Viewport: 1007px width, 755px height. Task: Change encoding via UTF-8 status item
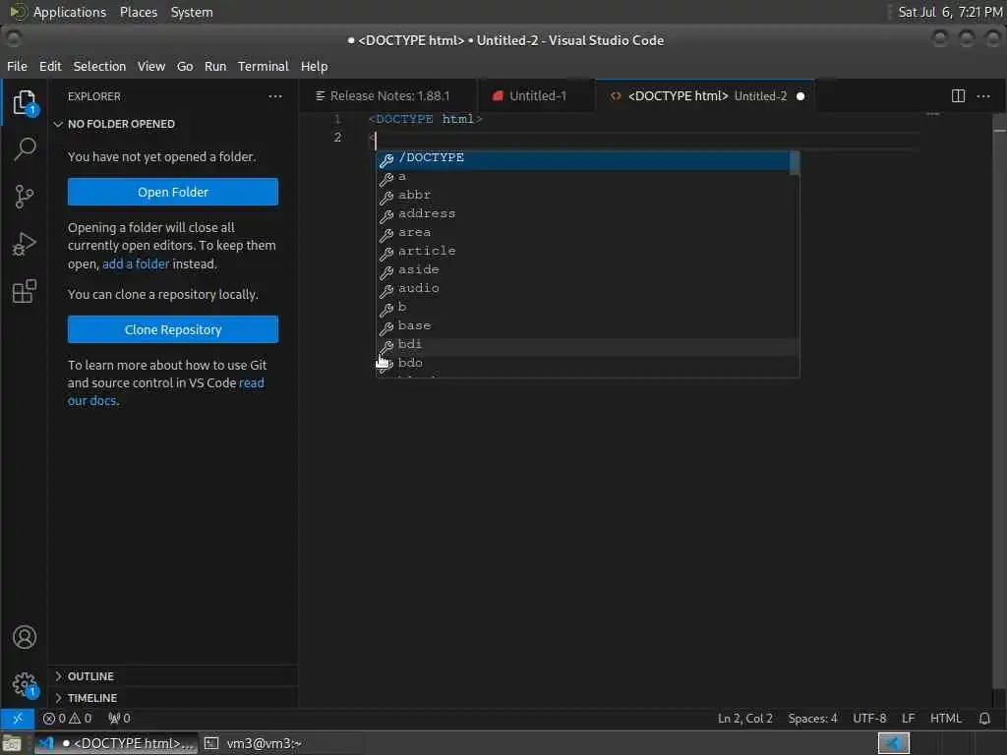point(869,719)
